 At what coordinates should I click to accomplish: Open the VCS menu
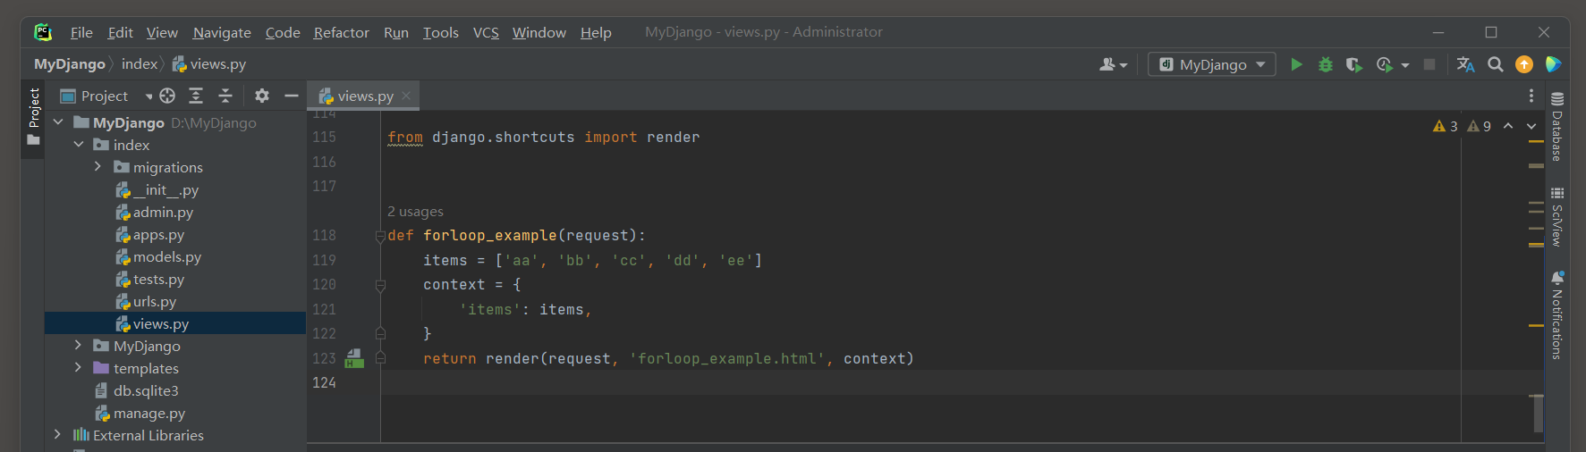point(486,32)
